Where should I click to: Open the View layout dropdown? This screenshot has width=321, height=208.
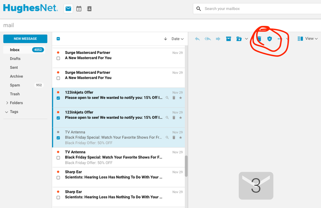click(x=308, y=39)
